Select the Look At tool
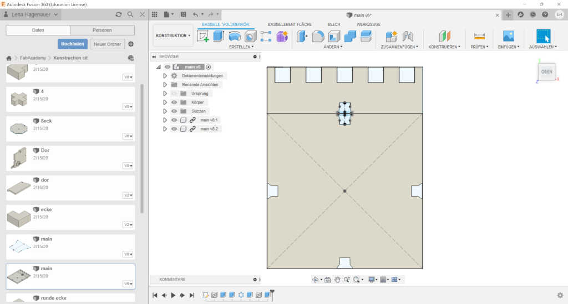This screenshot has width=568, height=304. pyautogui.click(x=327, y=280)
